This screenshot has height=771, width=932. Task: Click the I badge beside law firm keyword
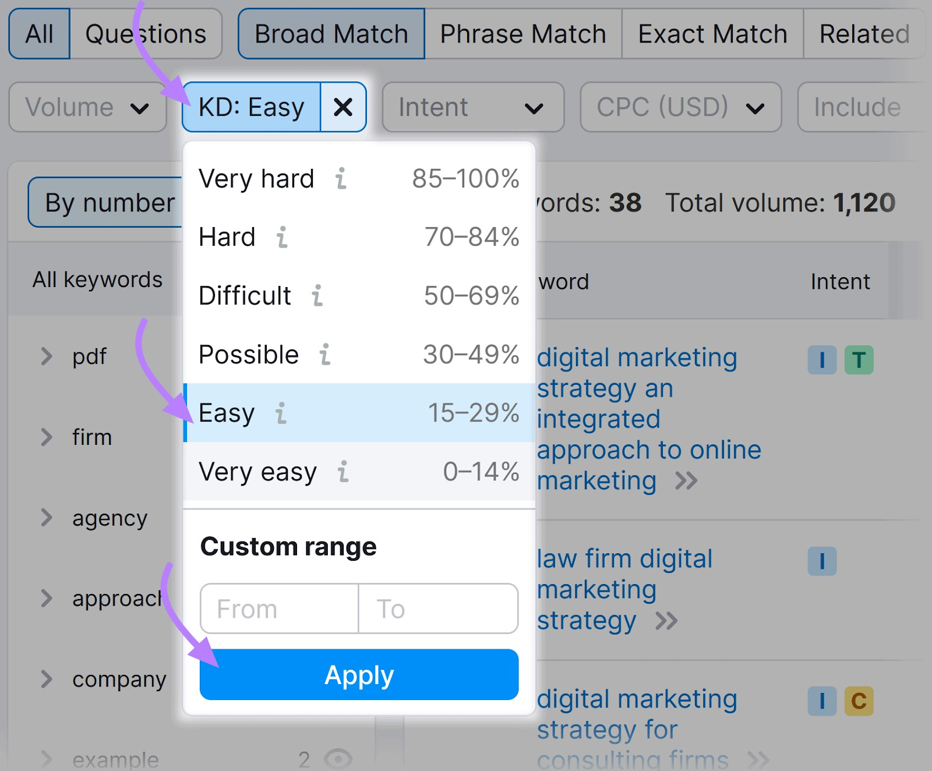tap(822, 561)
